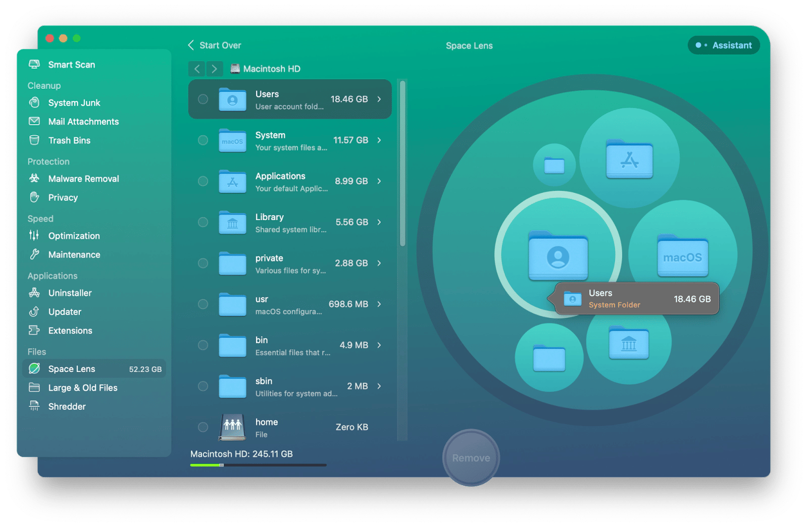
Task: Click the Applications bubble in the Space Lens map
Action: (x=629, y=158)
